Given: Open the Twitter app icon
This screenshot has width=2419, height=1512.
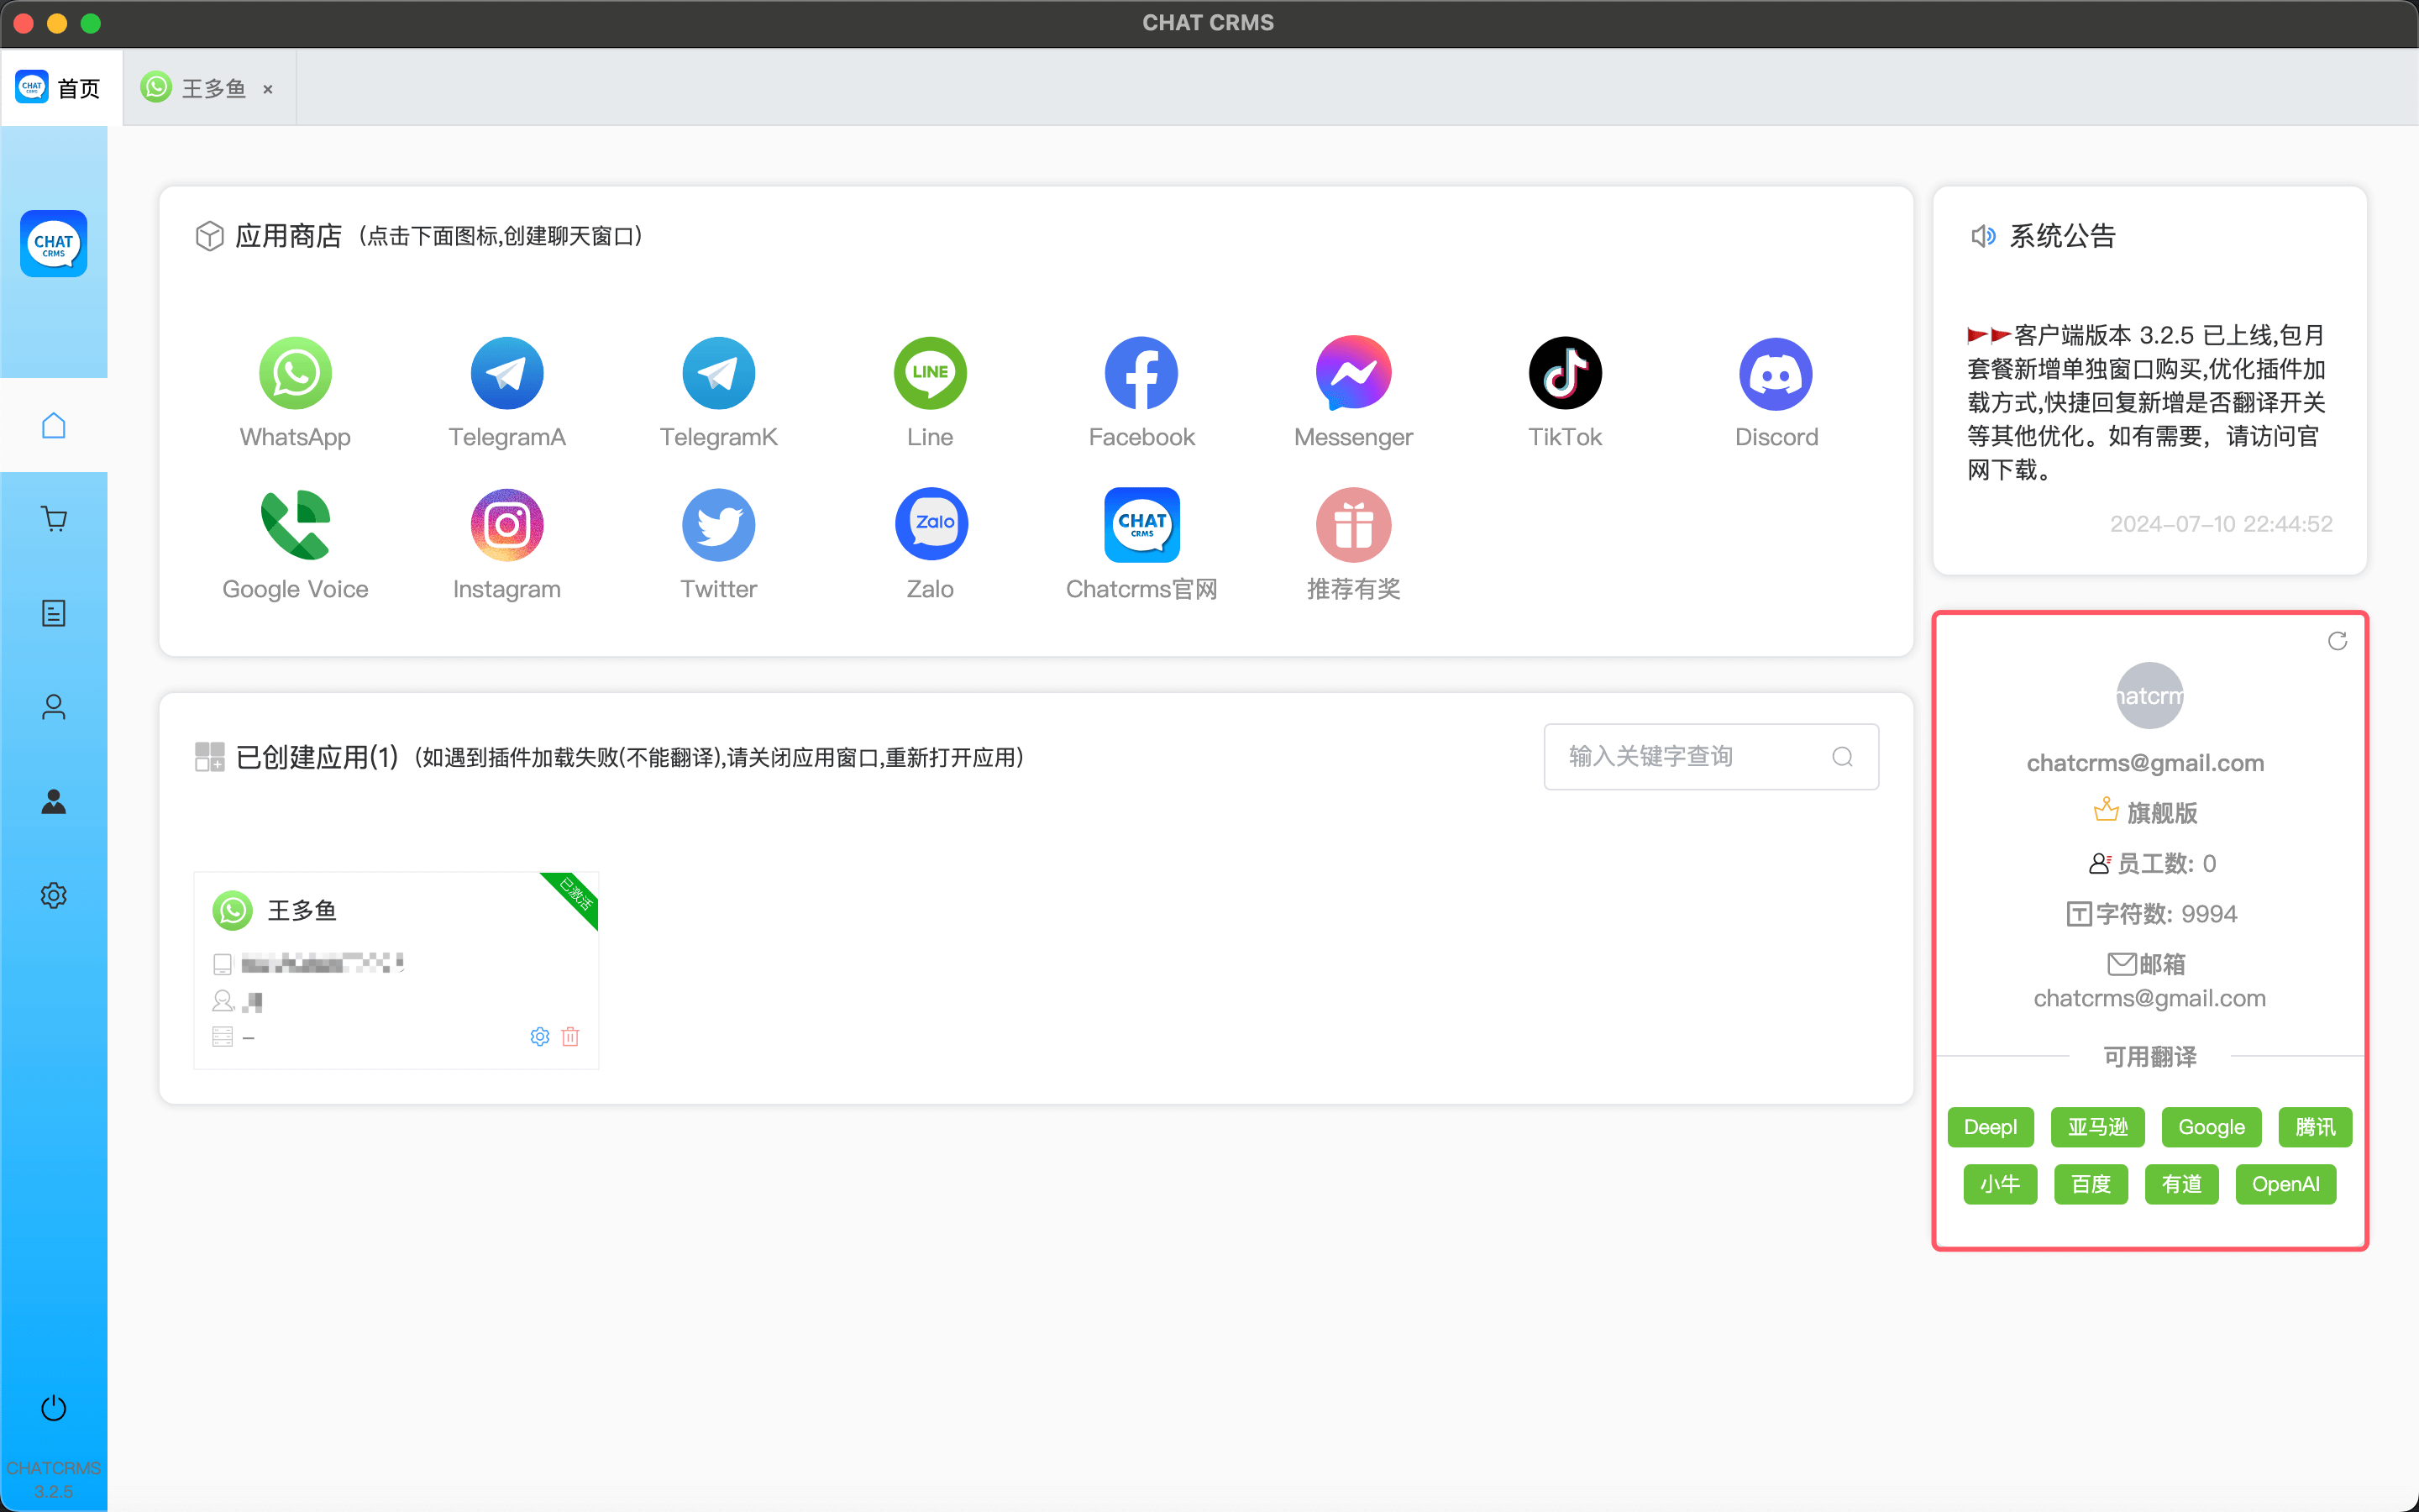Looking at the screenshot, I should pos(719,525).
